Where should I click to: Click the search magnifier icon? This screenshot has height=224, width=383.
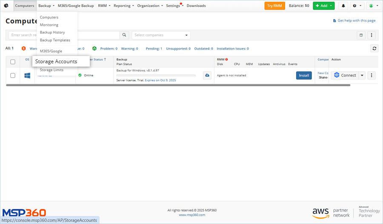[124, 35]
